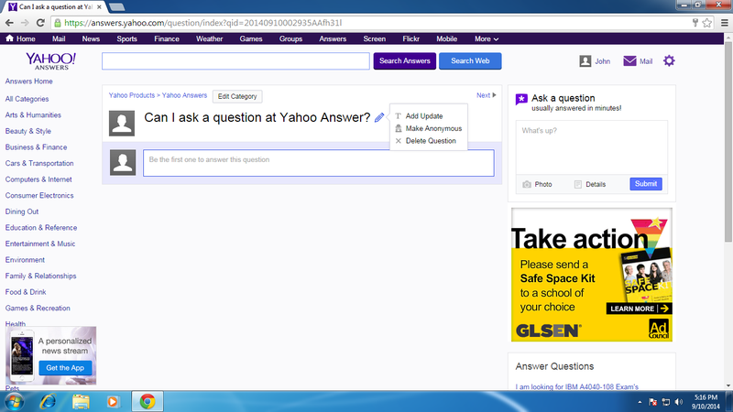Open the settings gear icon

pyautogui.click(x=669, y=60)
